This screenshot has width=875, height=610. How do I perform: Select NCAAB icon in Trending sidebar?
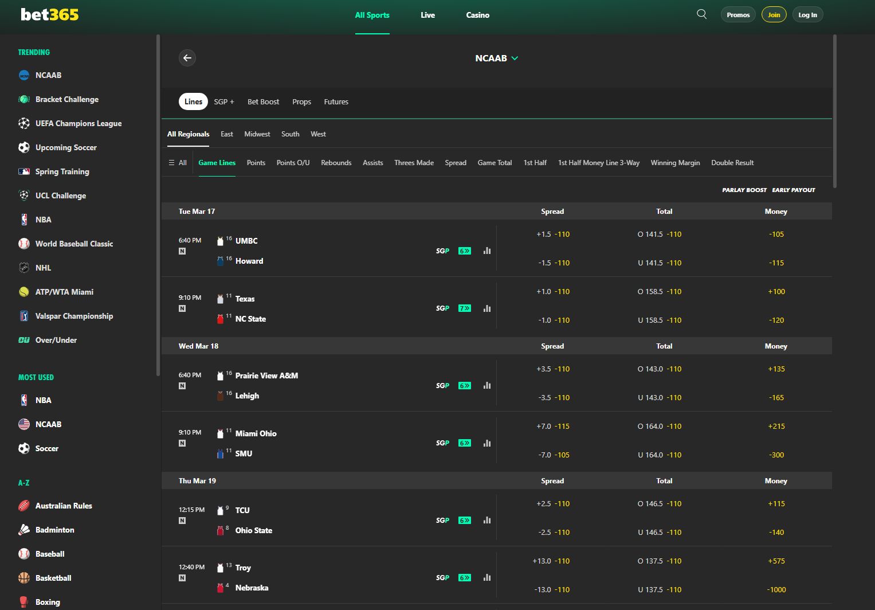(23, 75)
